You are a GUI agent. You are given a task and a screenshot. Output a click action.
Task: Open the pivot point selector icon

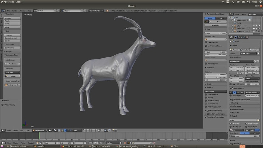coord(55,130)
